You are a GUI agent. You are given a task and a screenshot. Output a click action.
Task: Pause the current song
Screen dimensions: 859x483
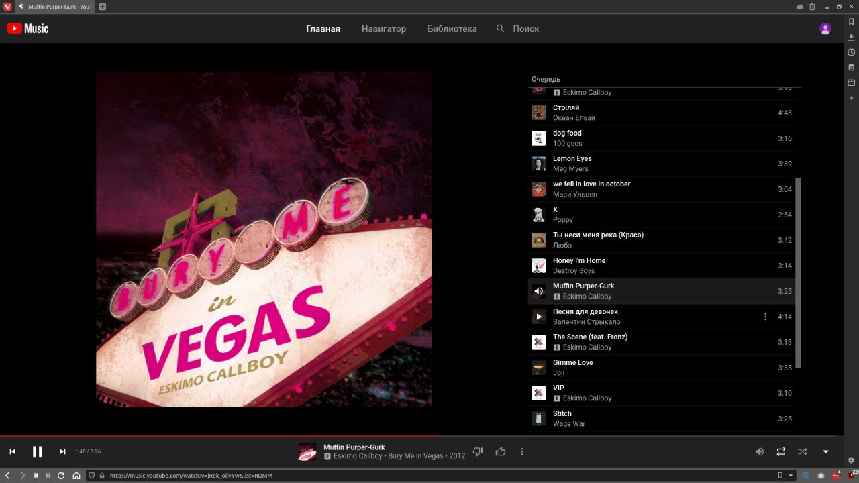click(38, 451)
